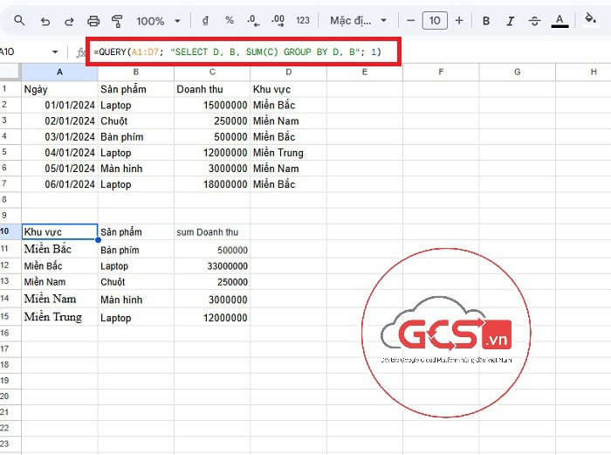Toggle strikethrough formatting

click(x=535, y=20)
